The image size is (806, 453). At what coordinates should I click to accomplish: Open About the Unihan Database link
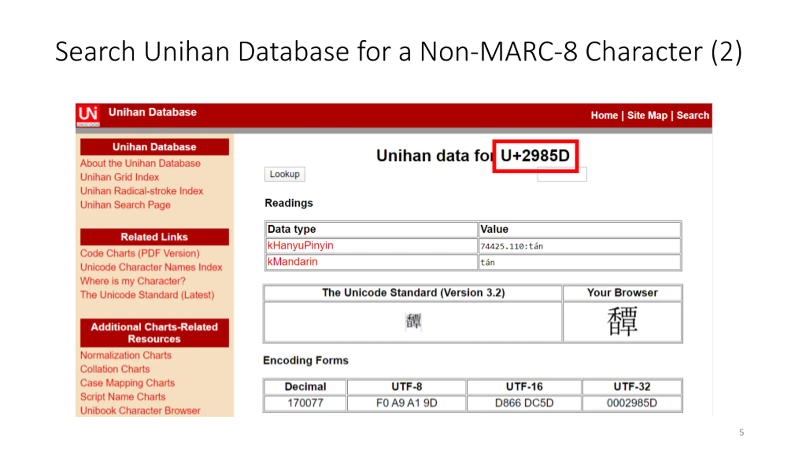[x=140, y=163]
